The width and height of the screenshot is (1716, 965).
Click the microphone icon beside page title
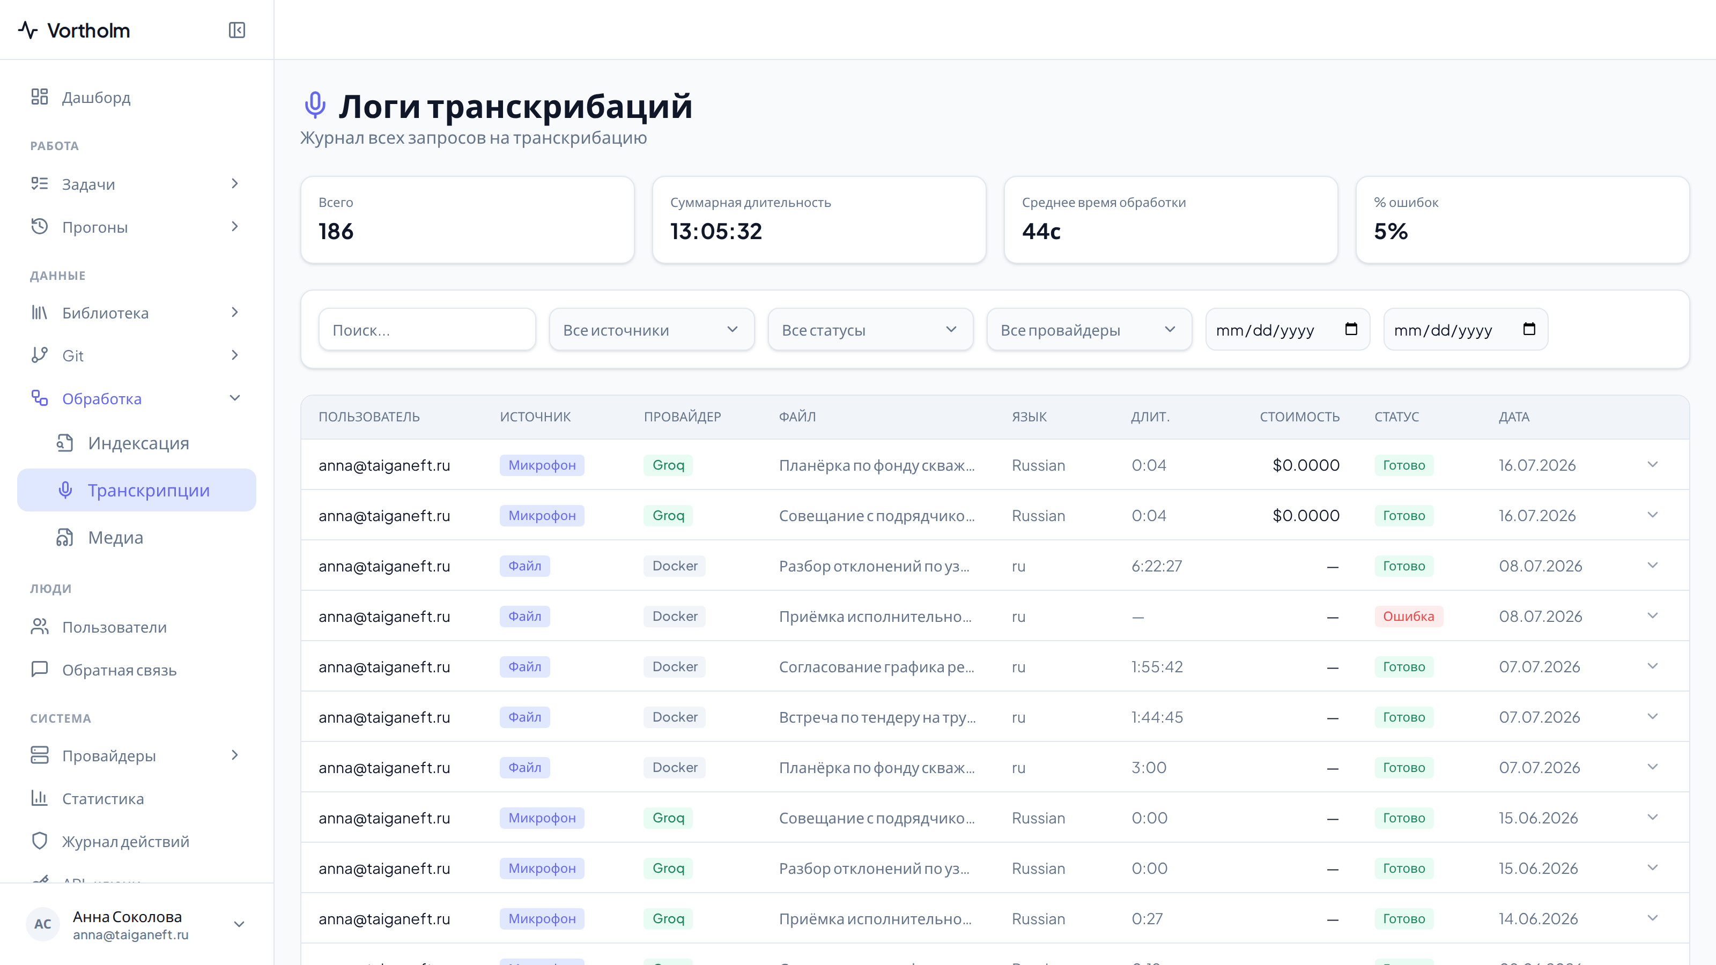coord(315,106)
